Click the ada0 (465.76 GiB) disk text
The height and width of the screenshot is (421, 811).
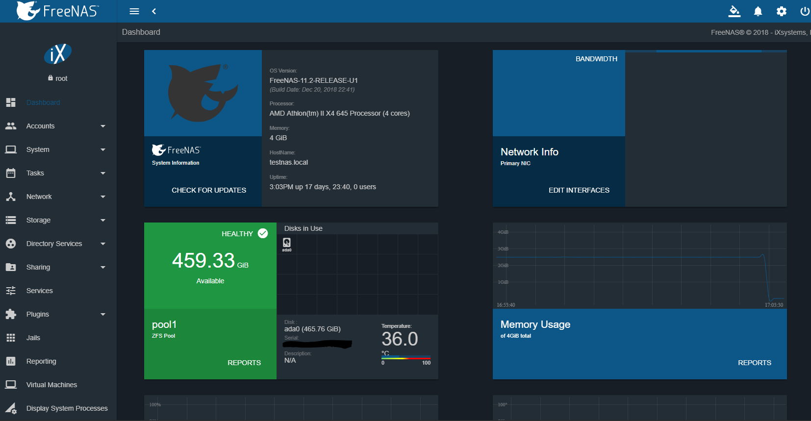pos(312,329)
